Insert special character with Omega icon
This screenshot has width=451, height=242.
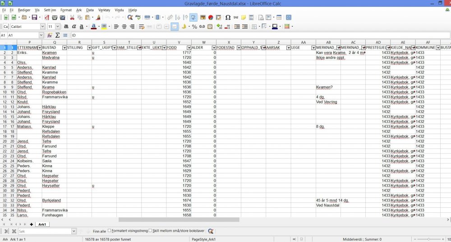tap(228, 18)
